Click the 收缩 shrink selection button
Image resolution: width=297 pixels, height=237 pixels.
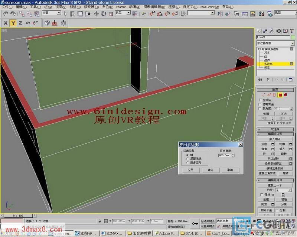click(x=266, y=114)
